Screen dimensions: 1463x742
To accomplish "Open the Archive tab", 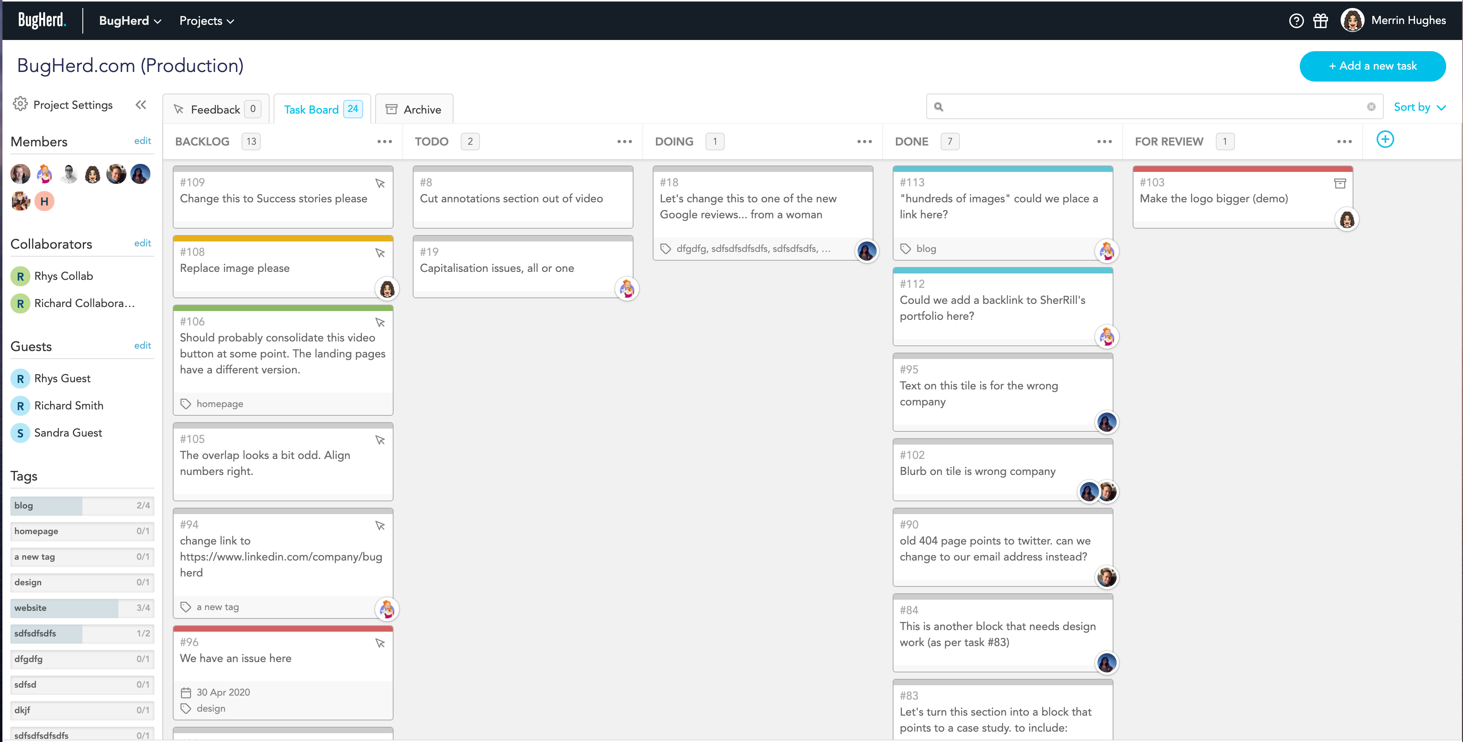I will [414, 109].
